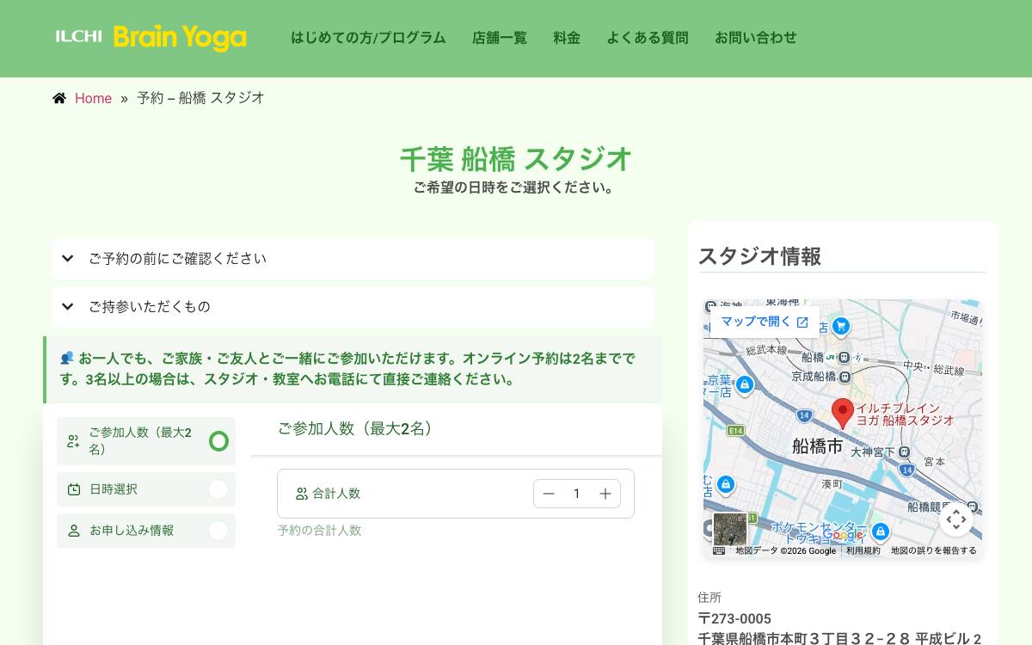Click the イルチブレインヨガ 船橋スタジオ map label

[905, 415]
